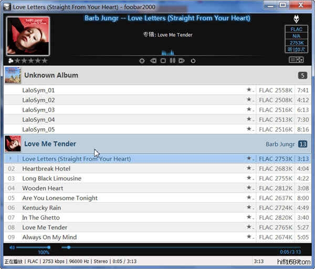Click the speaker volume icon
This screenshot has height=269, width=315.
(x=12, y=247)
